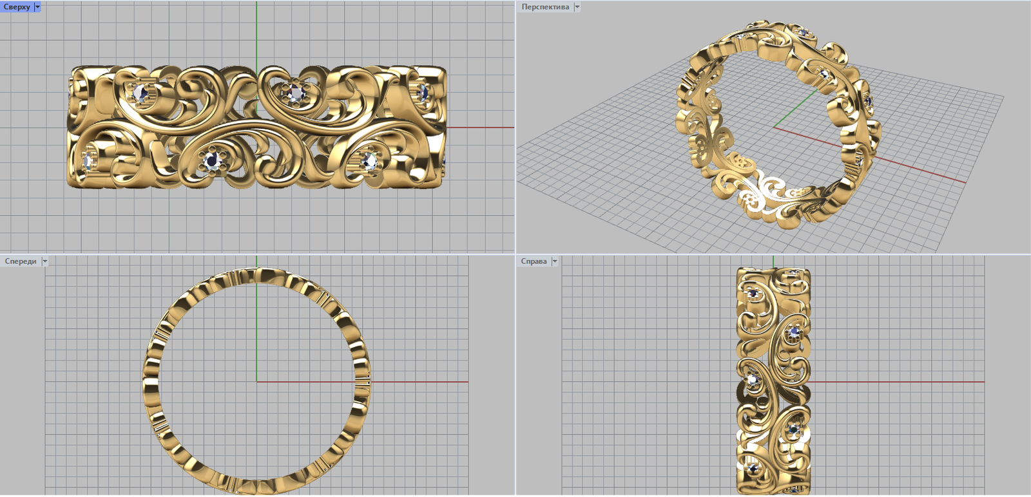Click the Справа viewport title label
The height and width of the screenshot is (497, 1031).
pos(534,261)
